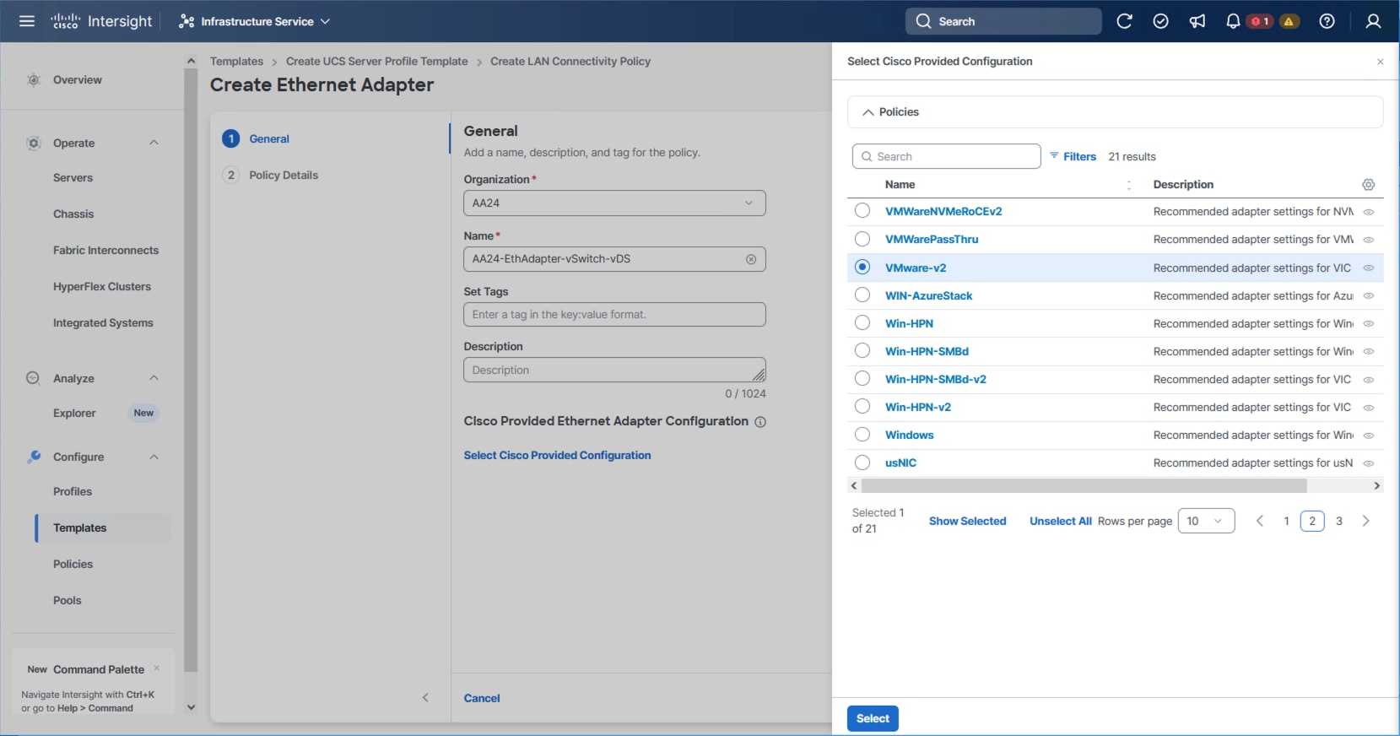Go to previous results page arrow
This screenshot has height=736, width=1400.
[x=1260, y=521]
